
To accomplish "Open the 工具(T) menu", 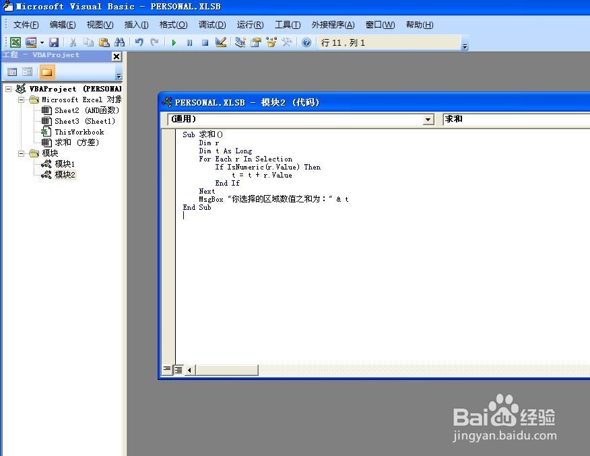I will [x=288, y=25].
